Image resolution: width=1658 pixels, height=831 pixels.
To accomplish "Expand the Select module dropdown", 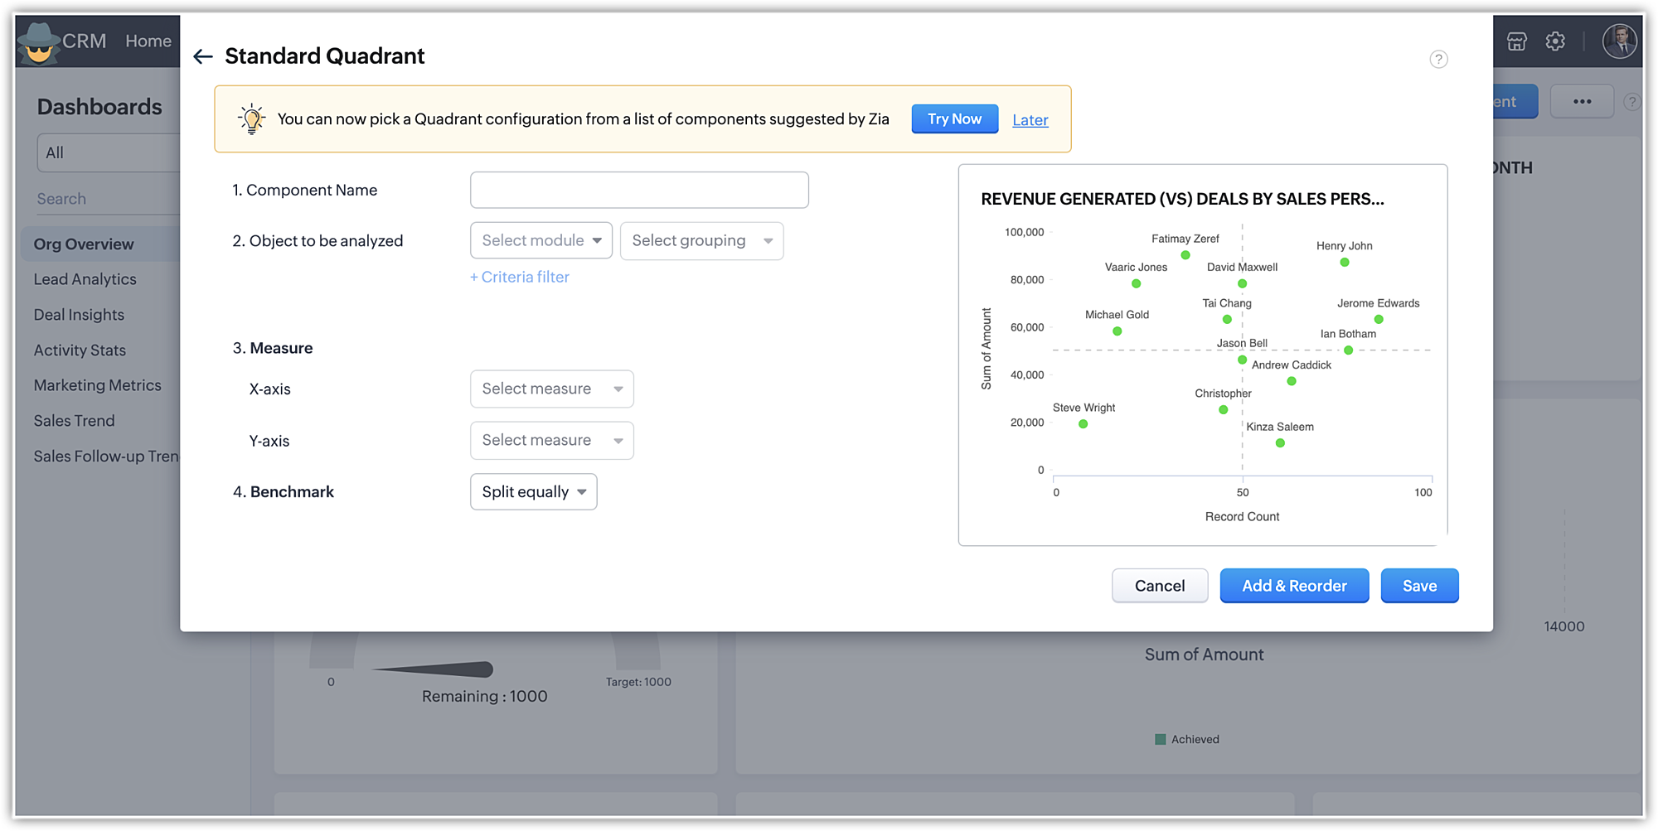I will (541, 241).
